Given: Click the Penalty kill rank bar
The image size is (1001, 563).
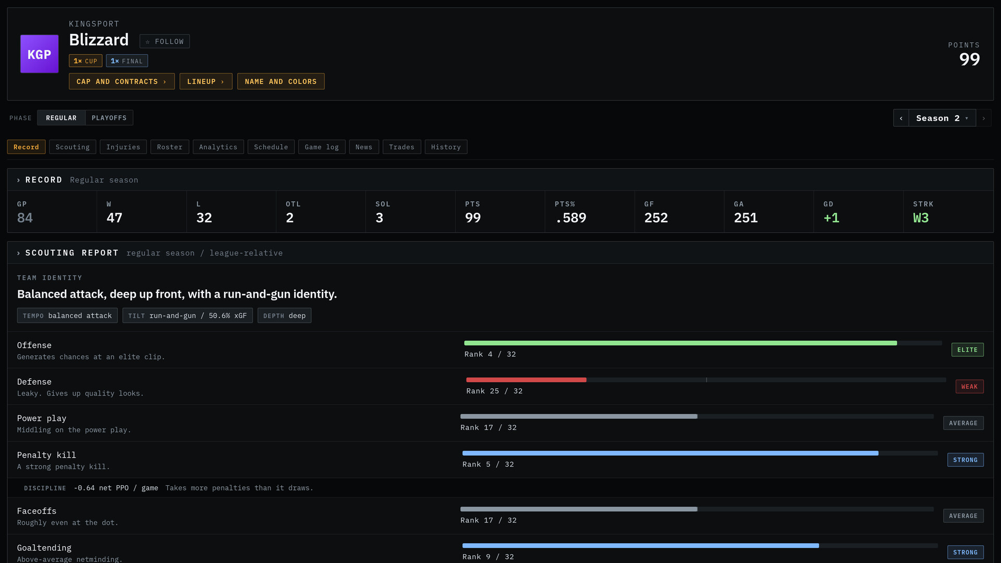Looking at the screenshot, I should click(x=700, y=453).
